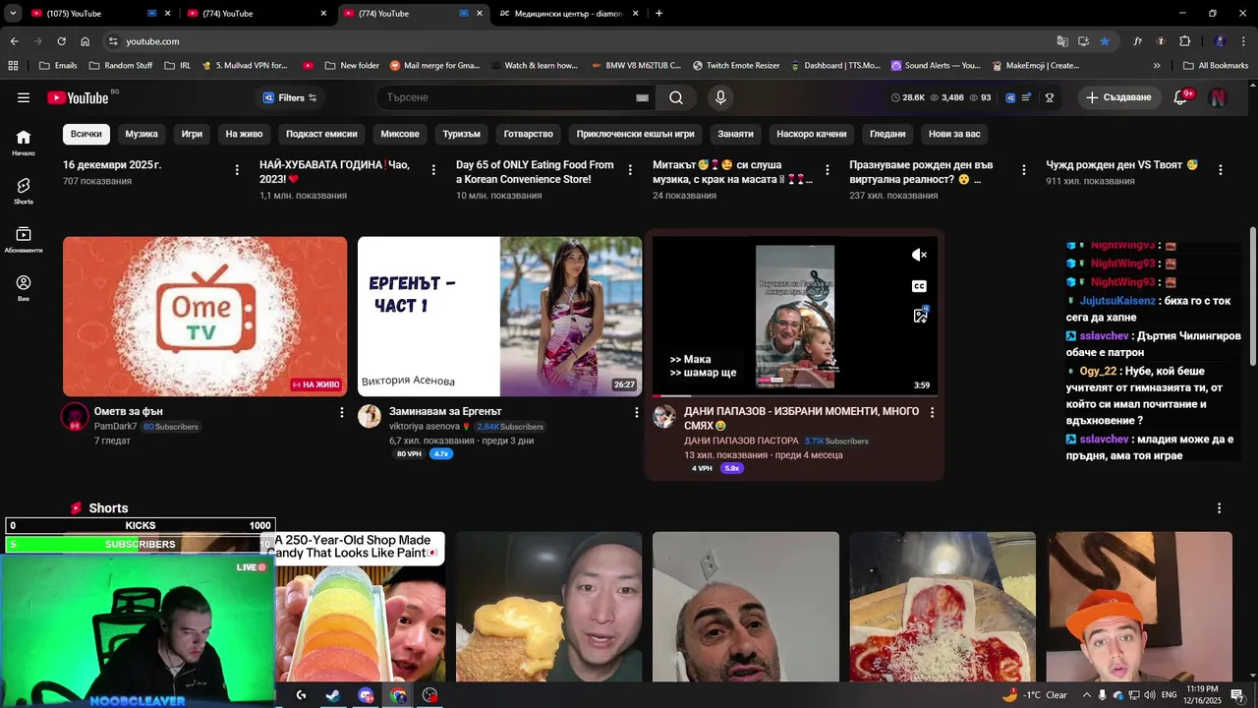Open PamDark7 channel link
1258x708 pixels.
click(x=115, y=427)
